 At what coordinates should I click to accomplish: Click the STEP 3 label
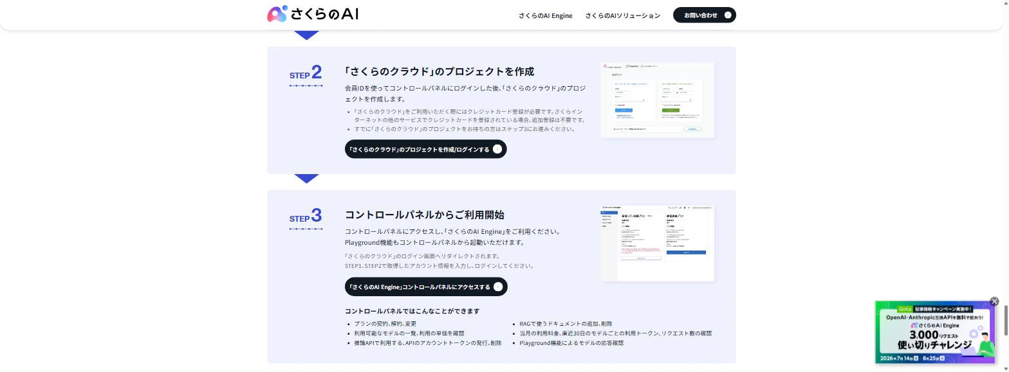(306, 217)
